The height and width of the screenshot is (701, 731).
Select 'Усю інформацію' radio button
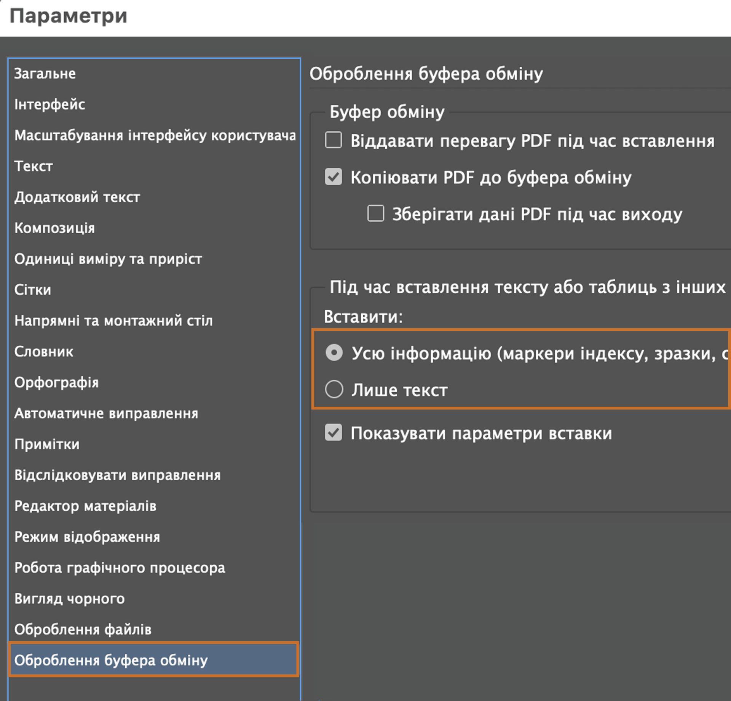(334, 353)
